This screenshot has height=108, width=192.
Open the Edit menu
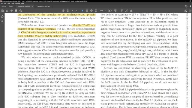[5, 3]
